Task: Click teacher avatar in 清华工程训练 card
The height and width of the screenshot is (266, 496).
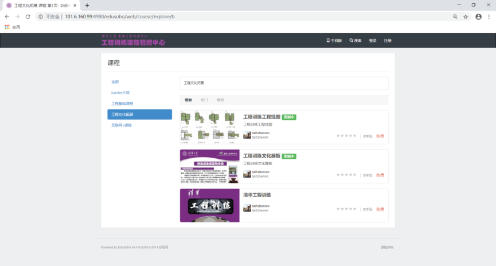Action: point(247,208)
